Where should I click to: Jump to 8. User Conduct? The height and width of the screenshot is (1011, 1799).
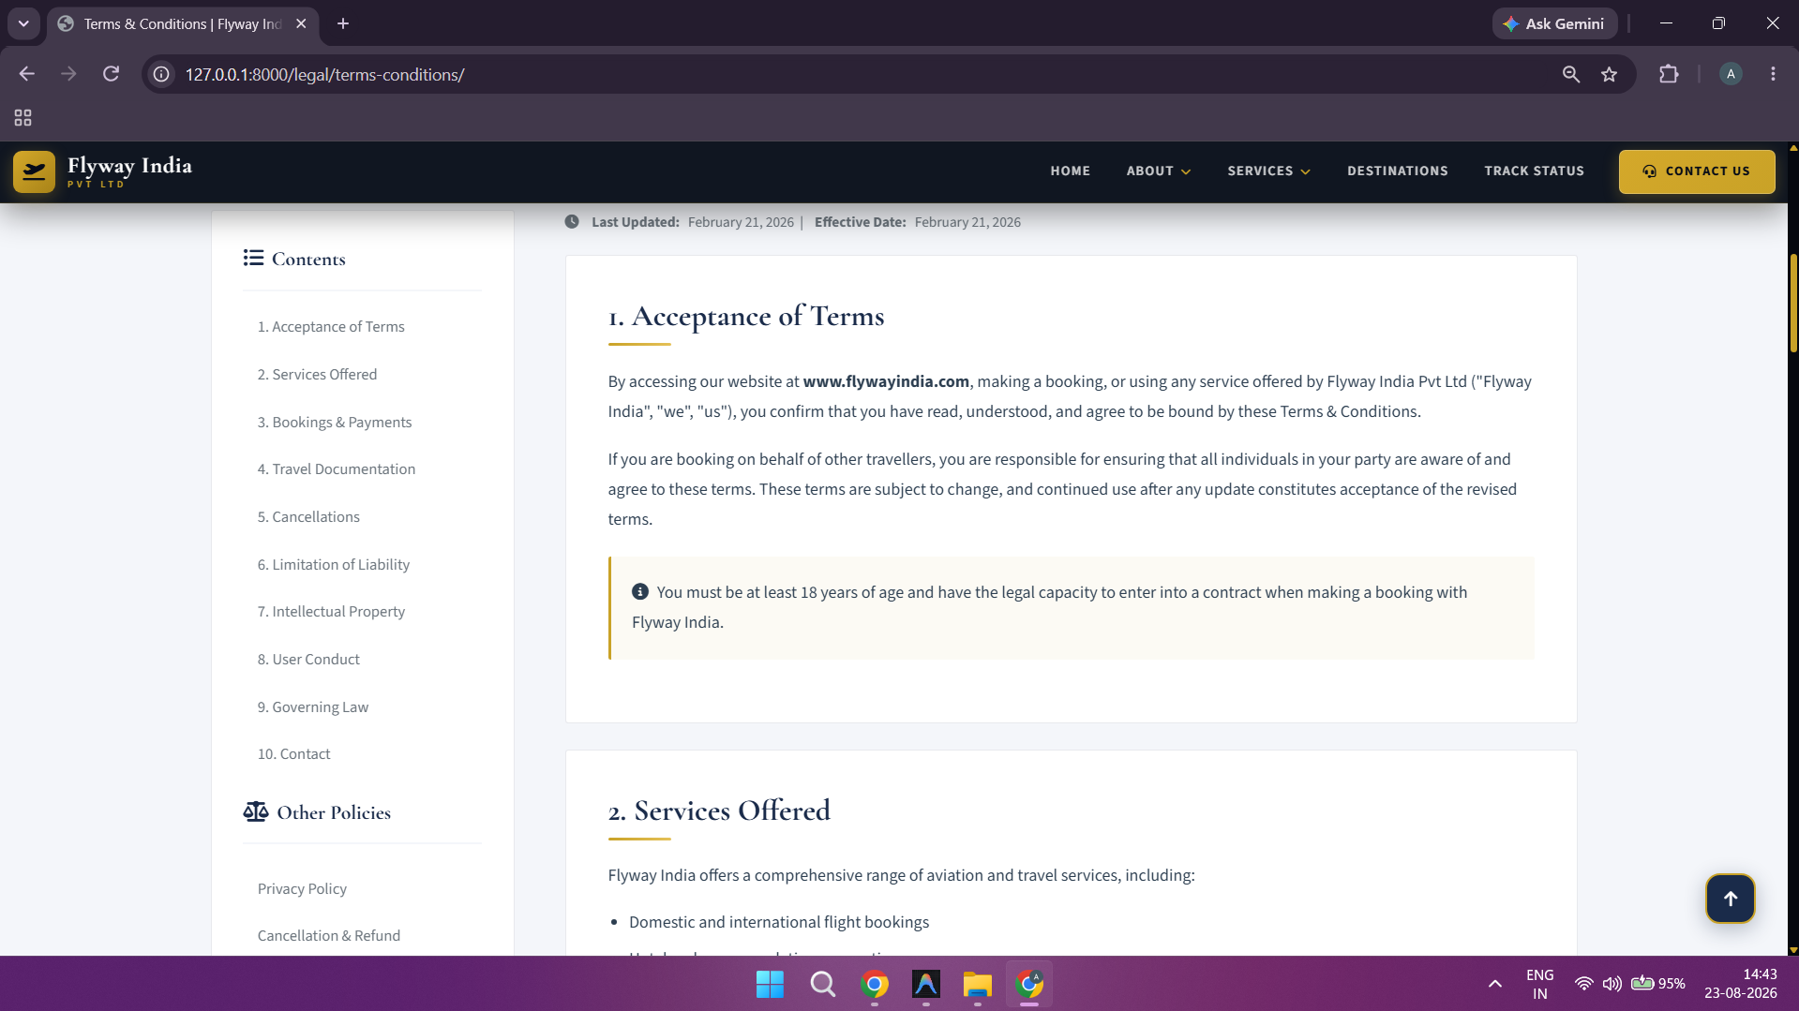click(308, 659)
